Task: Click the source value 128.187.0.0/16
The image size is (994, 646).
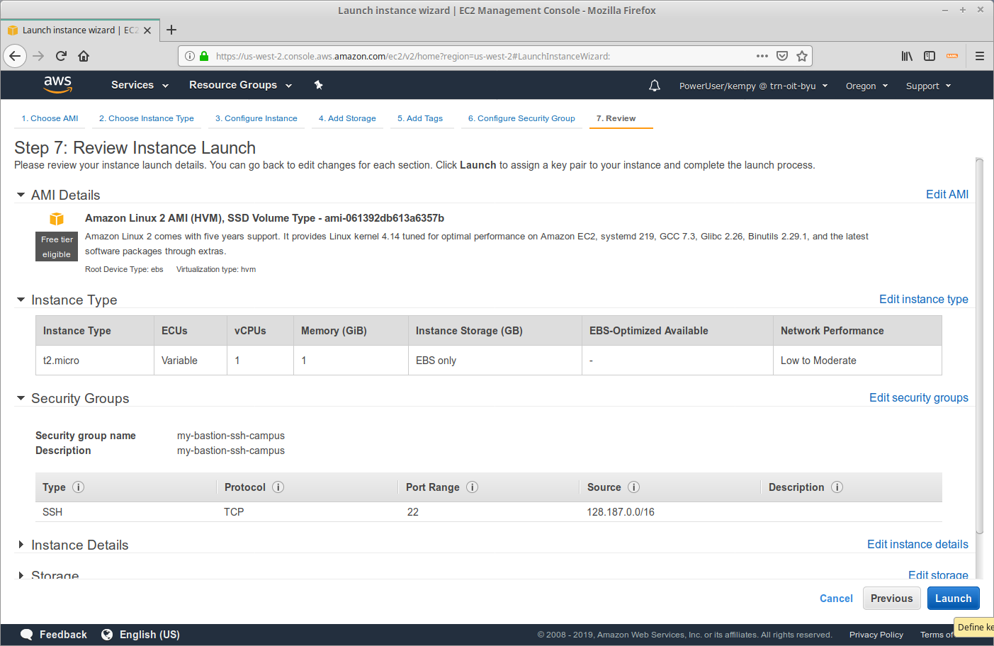Action: pos(621,512)
